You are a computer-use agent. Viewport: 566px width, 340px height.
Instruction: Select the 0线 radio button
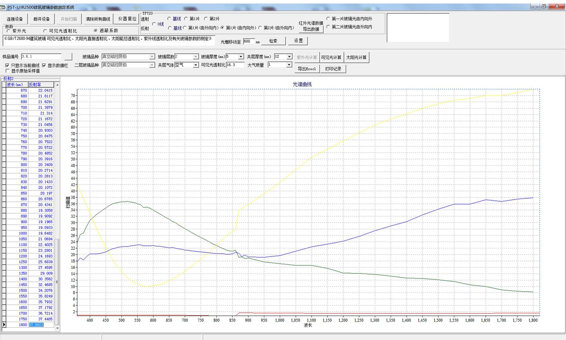(x=154, y=24)
